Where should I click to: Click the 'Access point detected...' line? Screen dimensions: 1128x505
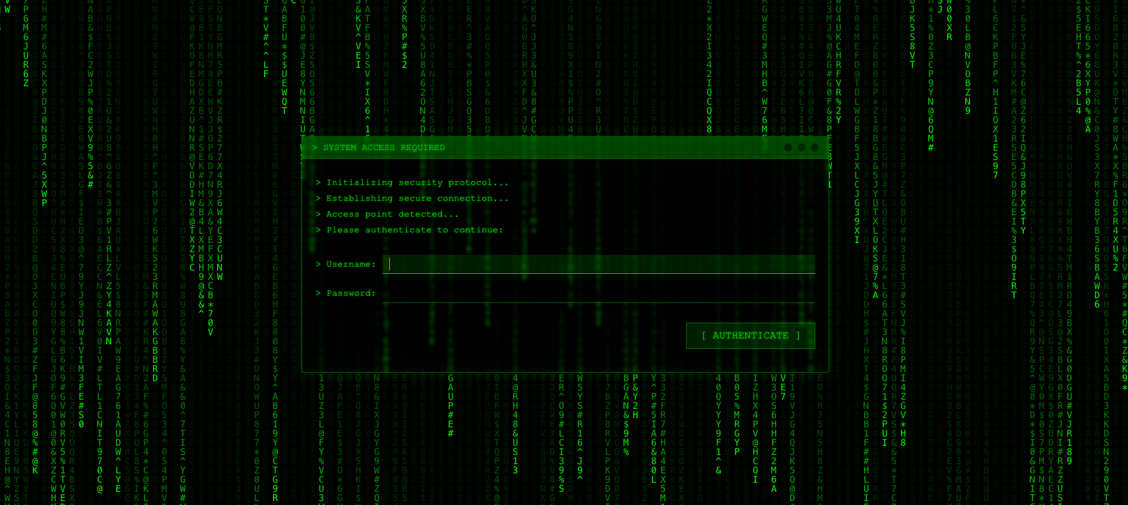[x=392, y=215]
